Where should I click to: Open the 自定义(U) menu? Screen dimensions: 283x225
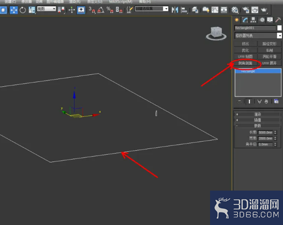point(95,2)
